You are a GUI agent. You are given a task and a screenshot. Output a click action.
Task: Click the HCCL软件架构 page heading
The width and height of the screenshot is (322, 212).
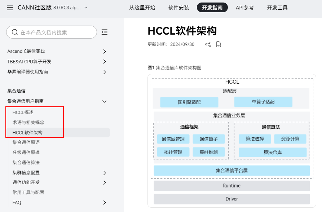click(182, 31)
